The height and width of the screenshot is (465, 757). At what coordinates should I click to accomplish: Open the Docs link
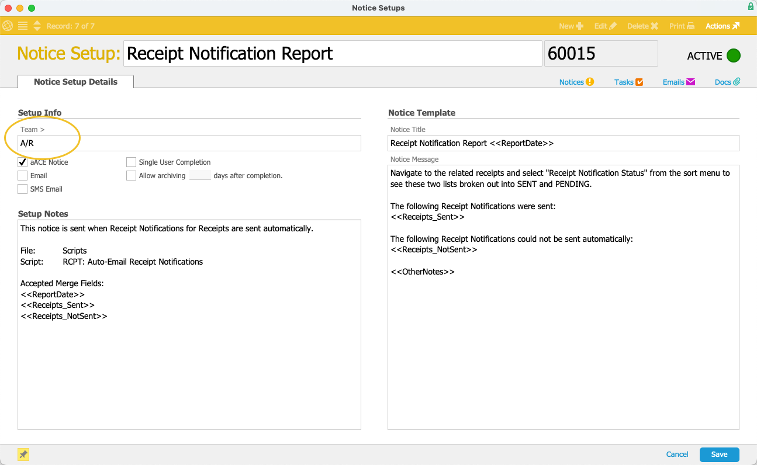coord(727,82)
